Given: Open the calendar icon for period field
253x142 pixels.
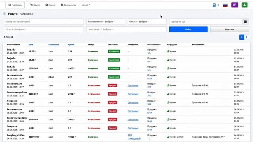Looking at the screenshot, I should 245,22.
